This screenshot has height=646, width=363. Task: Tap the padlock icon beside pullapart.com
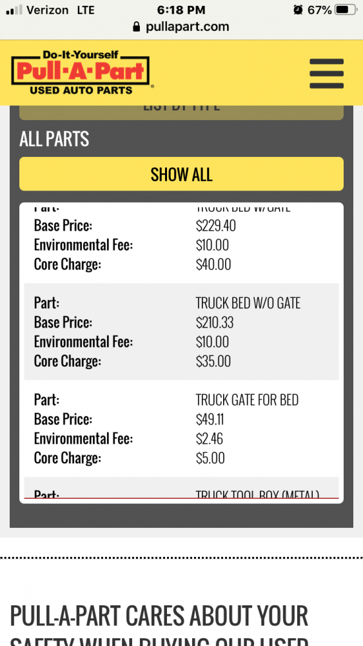coord(137,27)
